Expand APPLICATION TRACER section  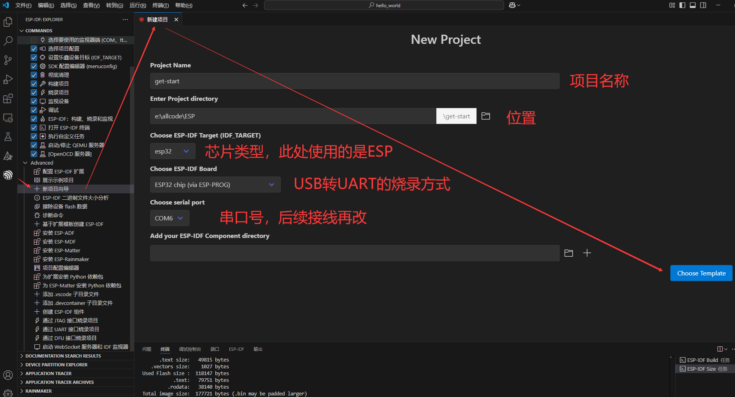[76, 373]
